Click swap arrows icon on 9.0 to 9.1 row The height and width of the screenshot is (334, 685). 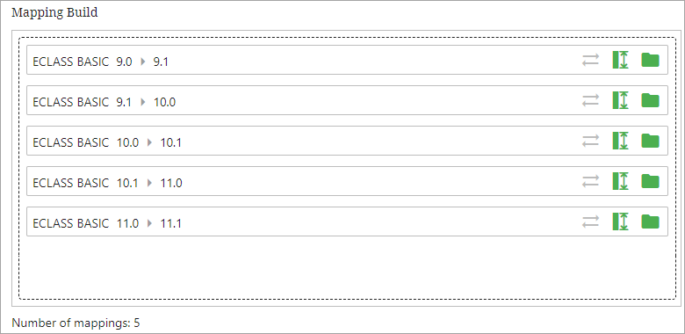tap(590, 61)
